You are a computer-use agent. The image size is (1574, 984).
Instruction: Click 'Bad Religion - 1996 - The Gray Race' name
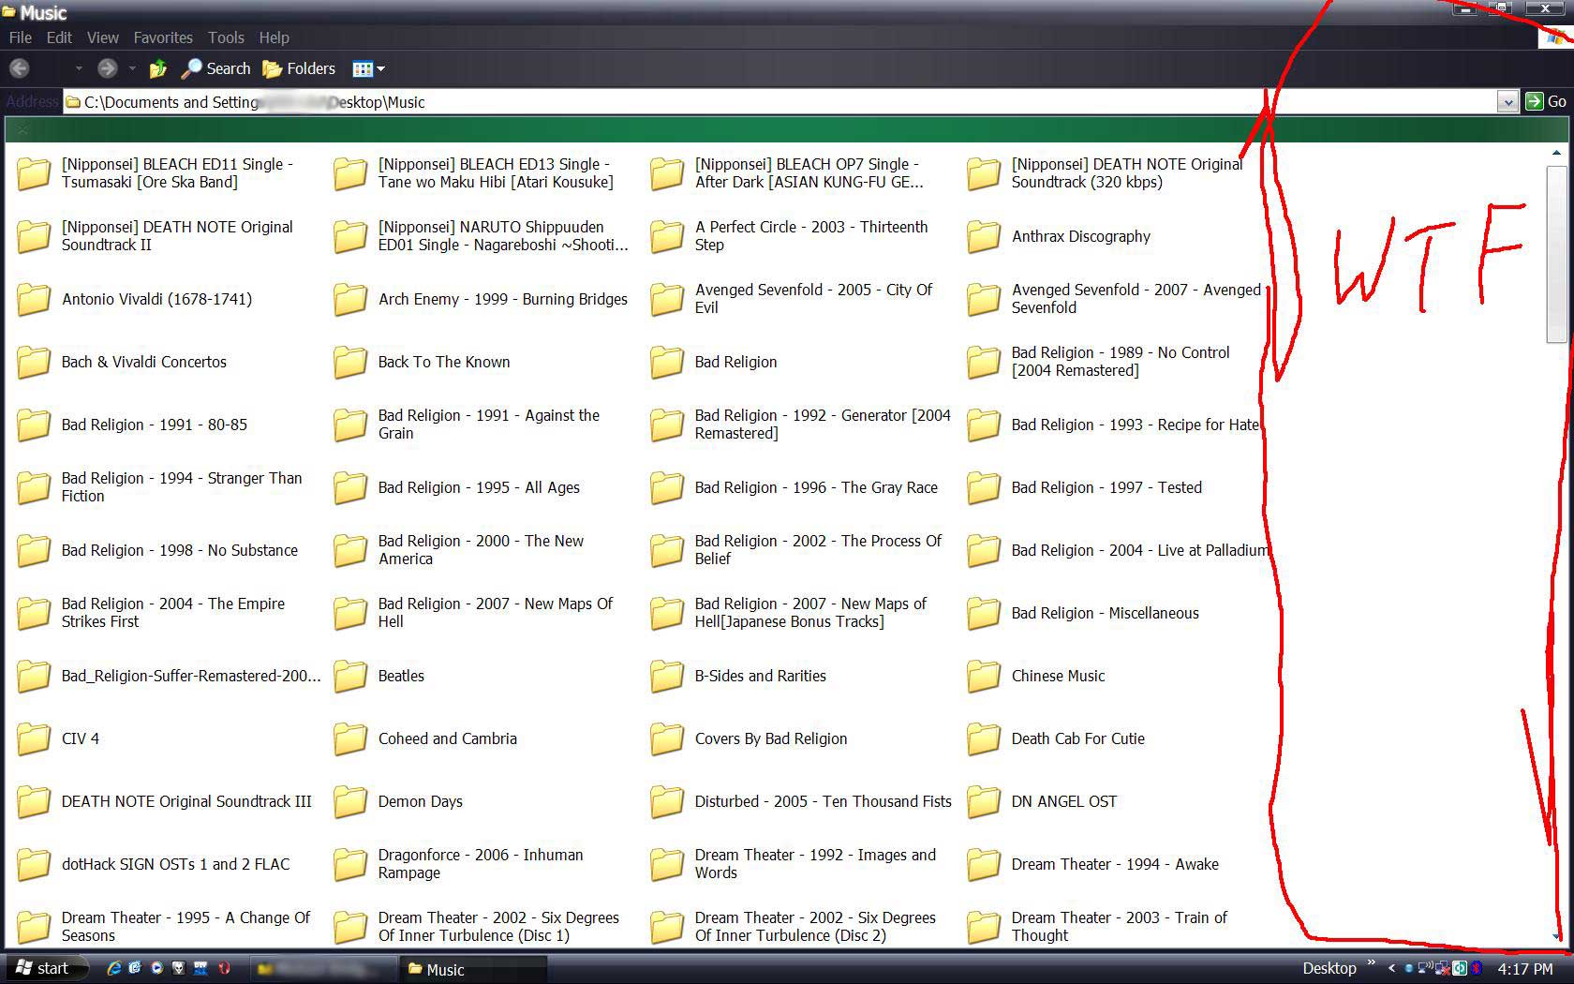[816, 487]
